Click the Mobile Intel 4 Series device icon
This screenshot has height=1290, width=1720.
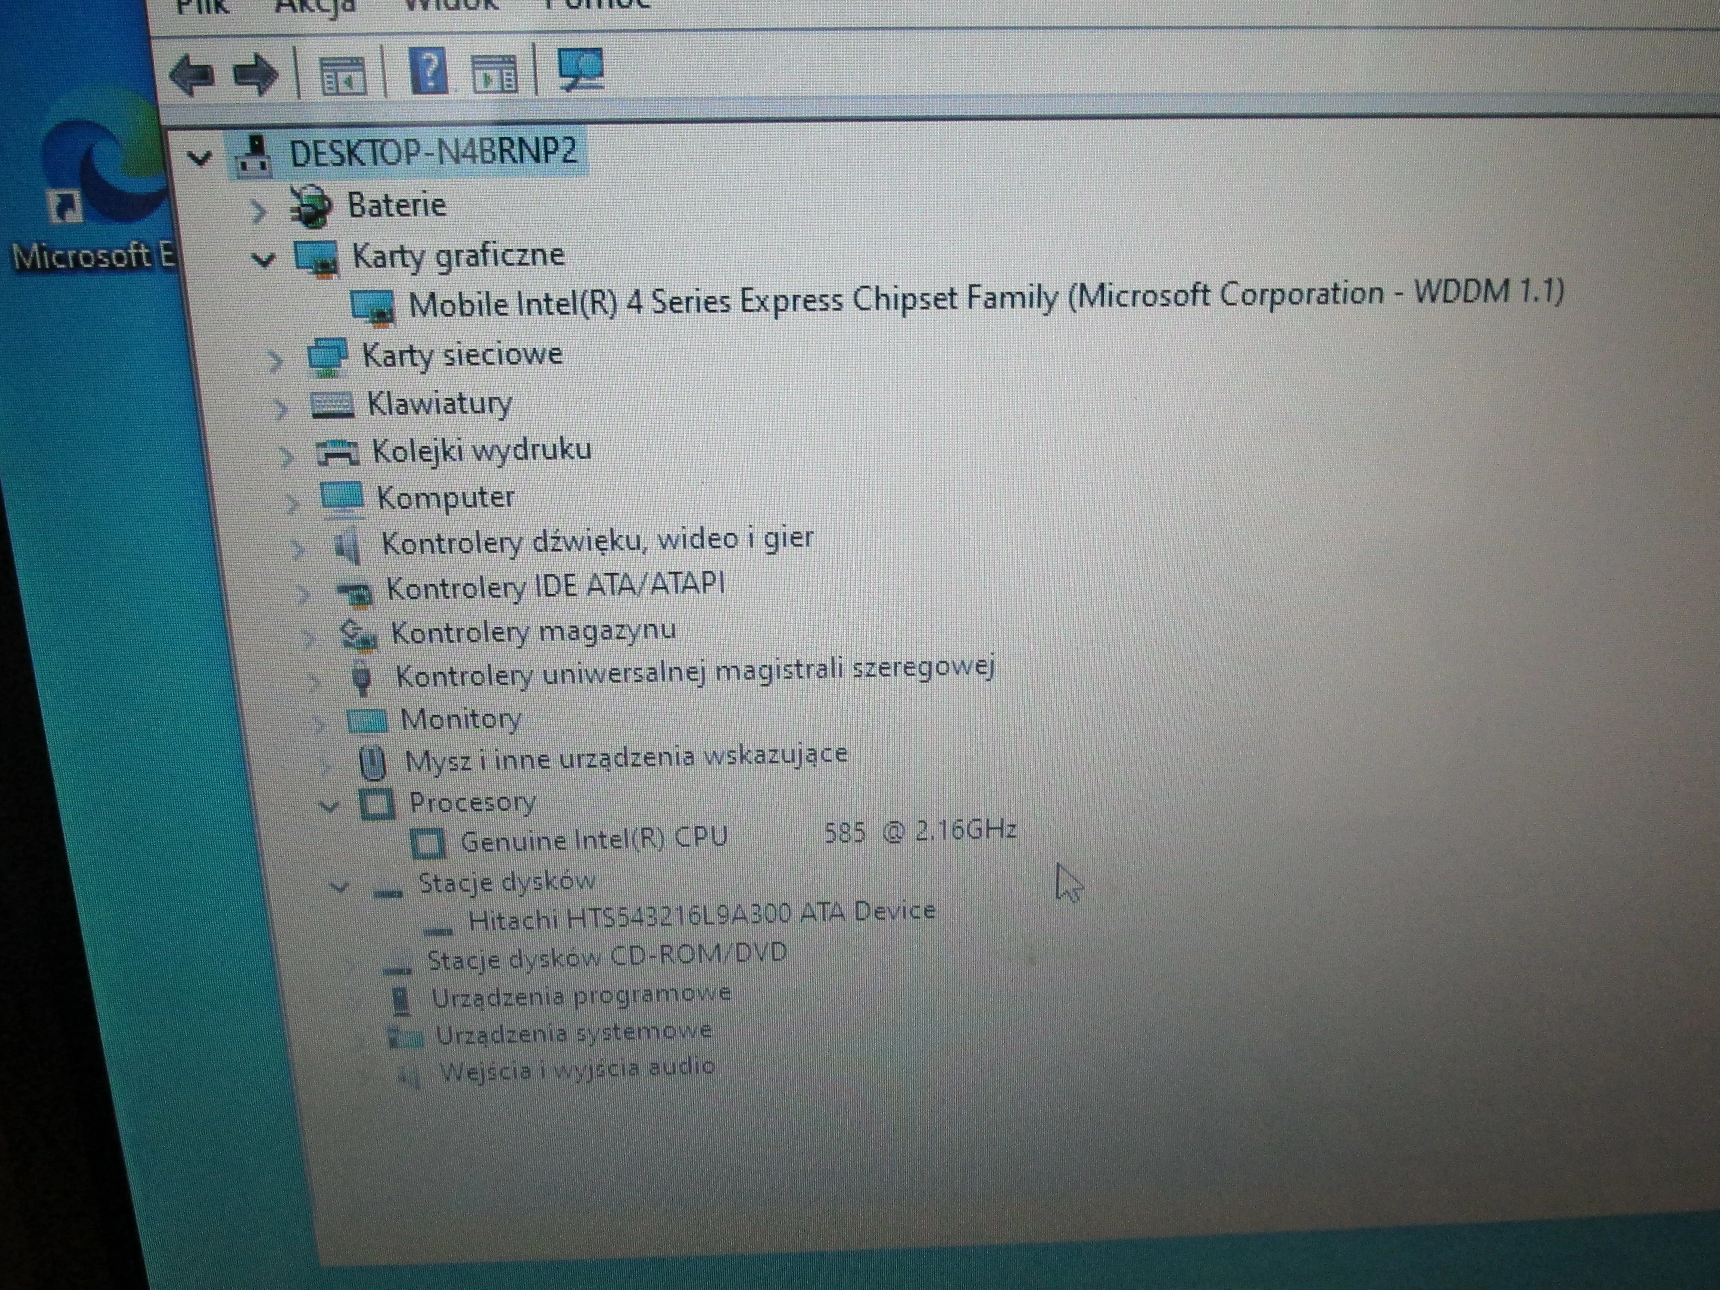tap(372, 307)
